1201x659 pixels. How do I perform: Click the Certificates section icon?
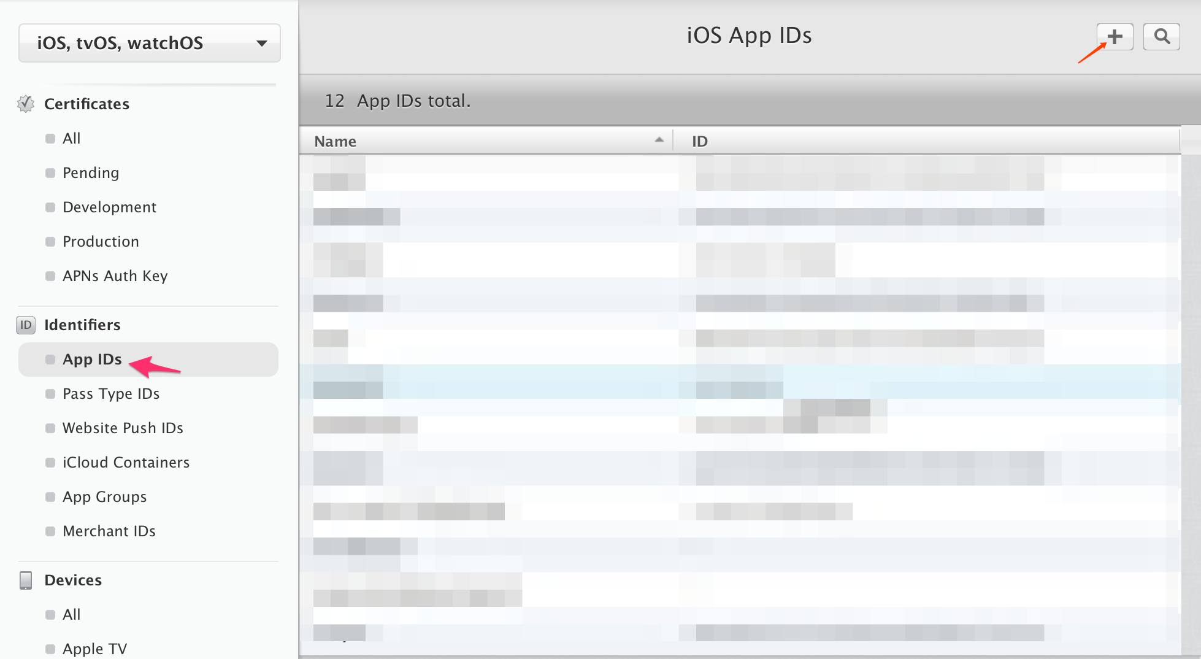26,104
